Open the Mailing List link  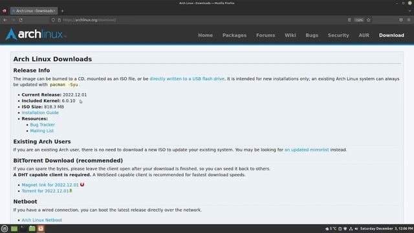41,131
